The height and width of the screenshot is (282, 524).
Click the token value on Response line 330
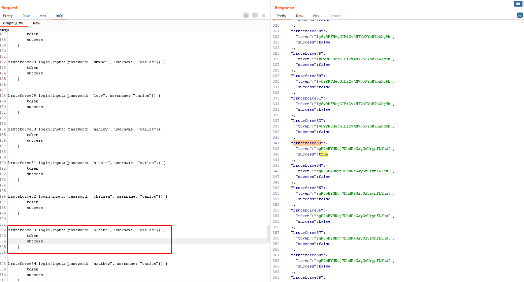353,81
